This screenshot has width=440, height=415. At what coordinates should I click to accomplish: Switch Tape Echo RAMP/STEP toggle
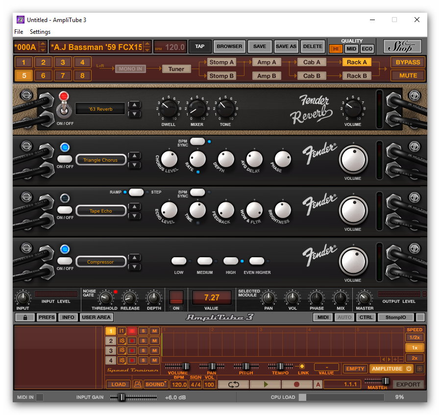coord(136,192)
